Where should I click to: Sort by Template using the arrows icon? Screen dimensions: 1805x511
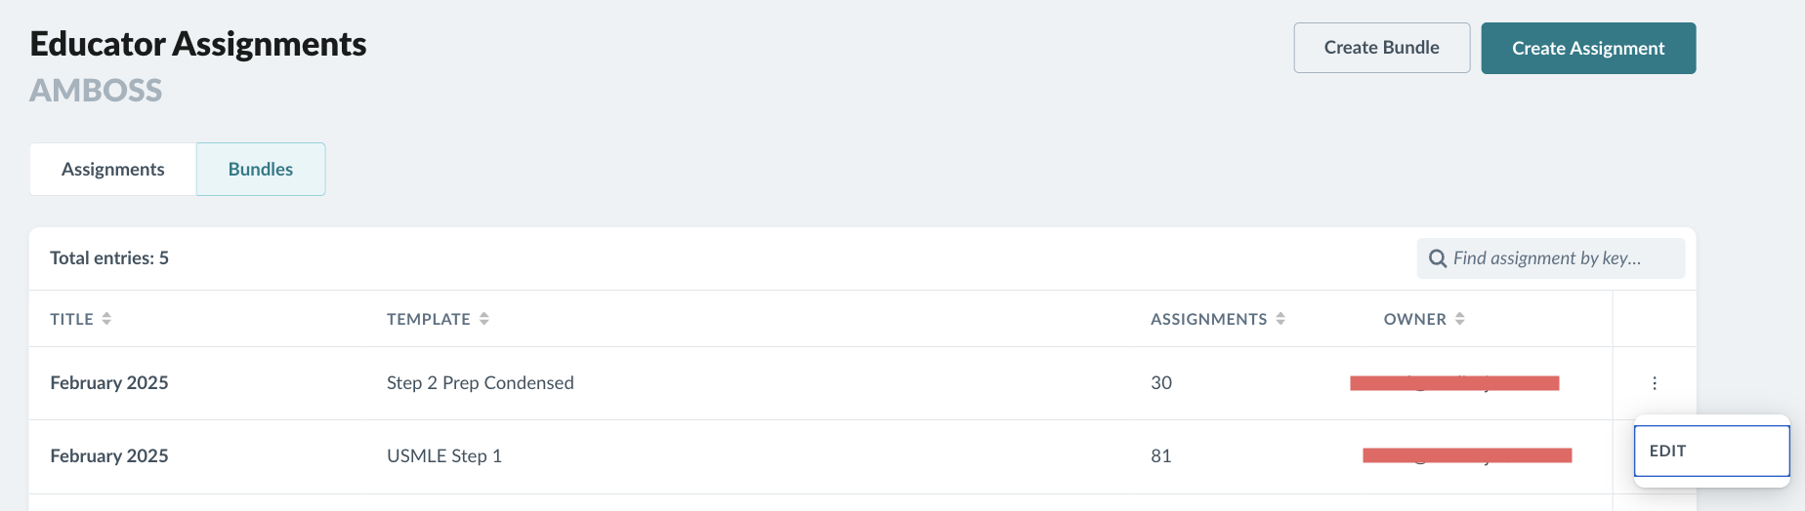pyautogui.click(x=483, y=319)
